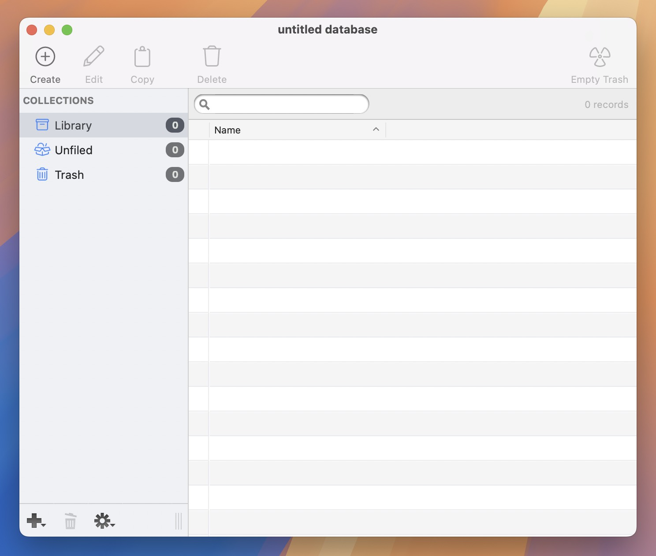Open the Unfiled collection
This screenshot has width=656, height=556.
tap(74, 150)
